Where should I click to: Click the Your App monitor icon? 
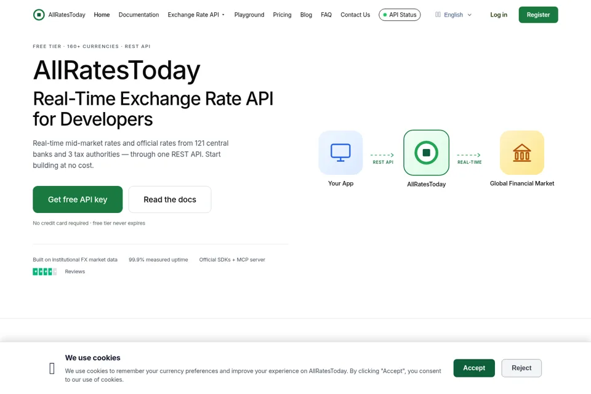[x=340, y=153]
